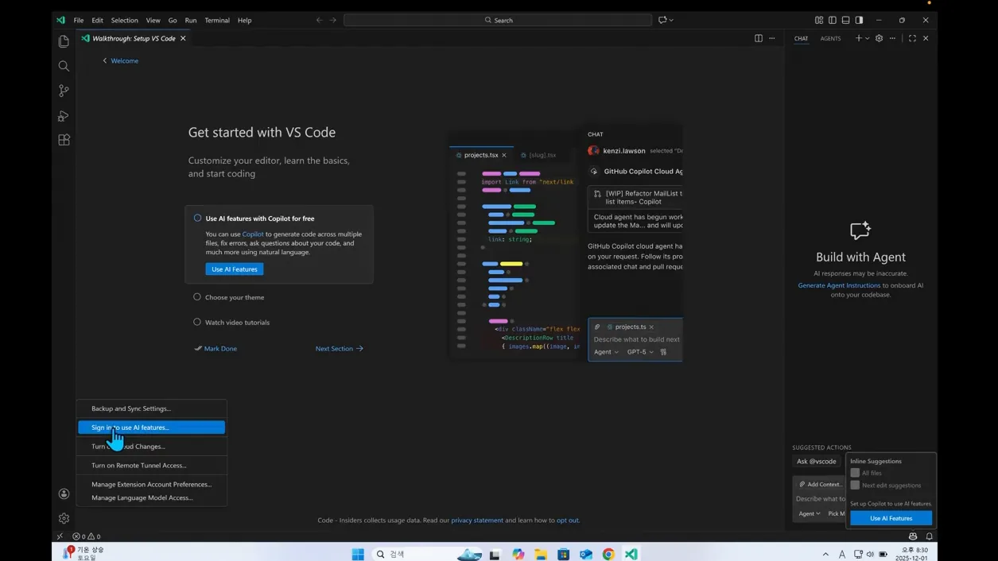The image size is (998, 561).
Task: Open the Search view in activity bar
Action: (x=64, y=66)
